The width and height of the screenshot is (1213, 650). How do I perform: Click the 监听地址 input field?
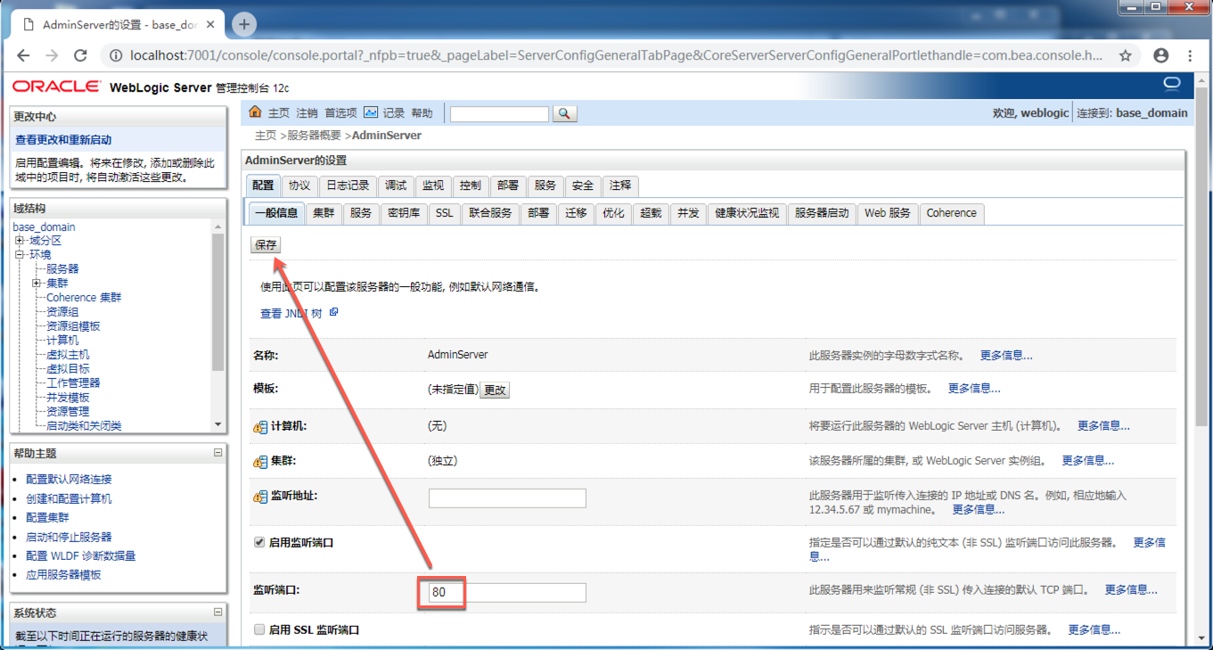tap(507, 498)
